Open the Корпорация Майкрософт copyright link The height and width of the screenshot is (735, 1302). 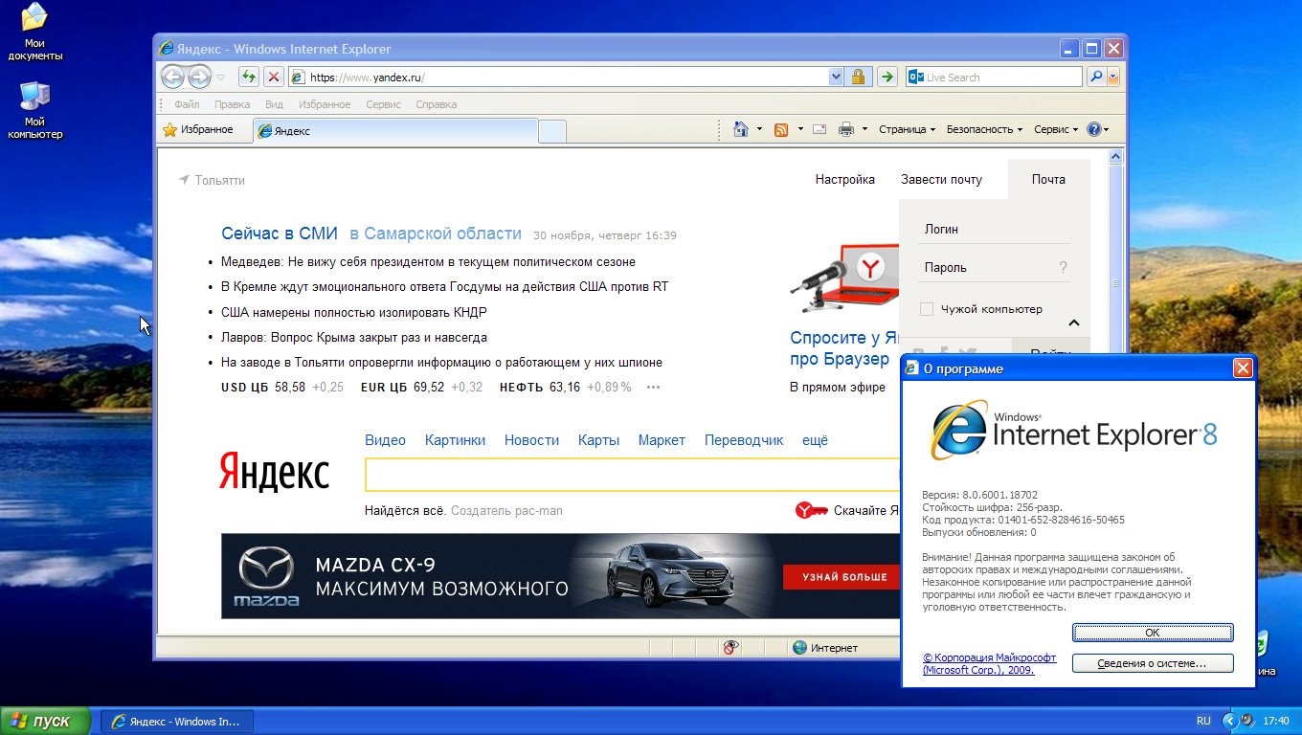coord(989,664)
